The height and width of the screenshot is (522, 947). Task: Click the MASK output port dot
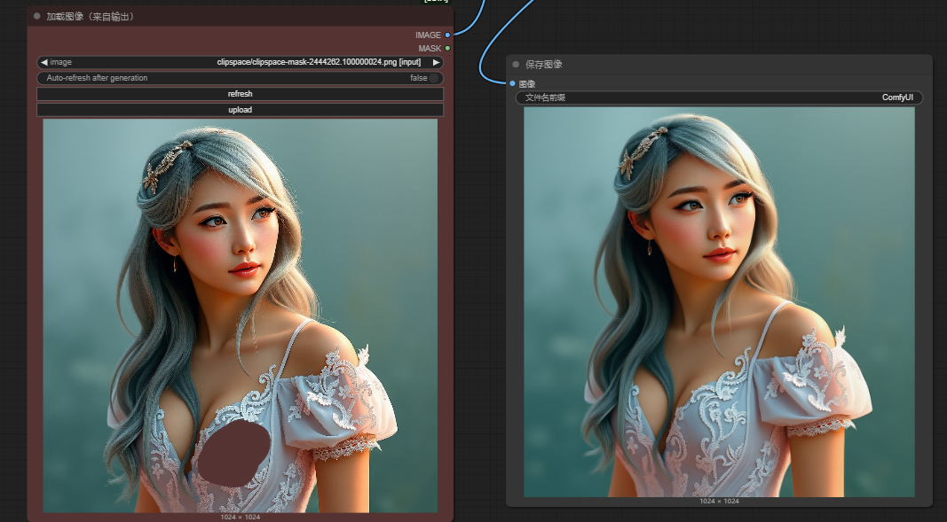[x=447, y=48]
